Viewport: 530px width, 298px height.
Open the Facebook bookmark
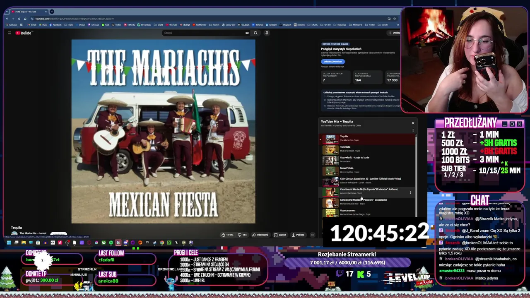pyautogui.click(x=56, y=25)
